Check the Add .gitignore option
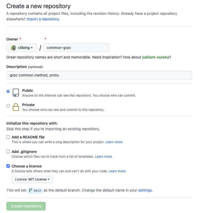Viewport: 199px width, 213px height. click(8, 152)
